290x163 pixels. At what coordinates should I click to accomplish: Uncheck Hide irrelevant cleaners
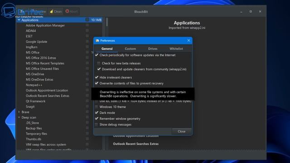tap(97, 77)
